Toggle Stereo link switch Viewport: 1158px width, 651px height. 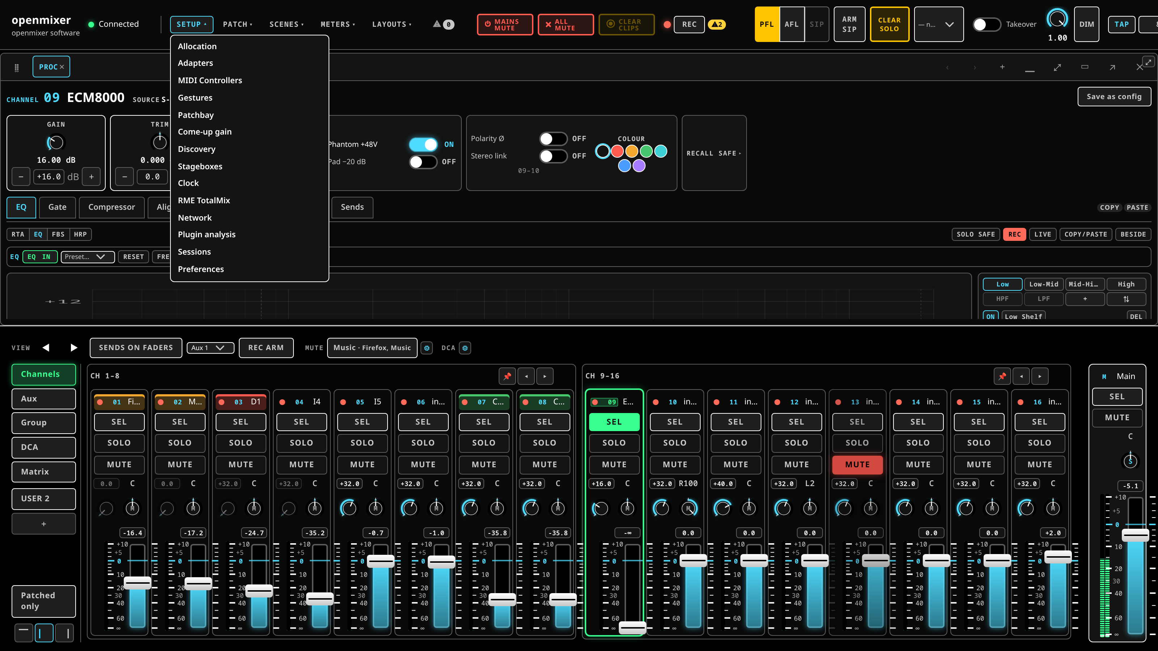tap(553, 156)
